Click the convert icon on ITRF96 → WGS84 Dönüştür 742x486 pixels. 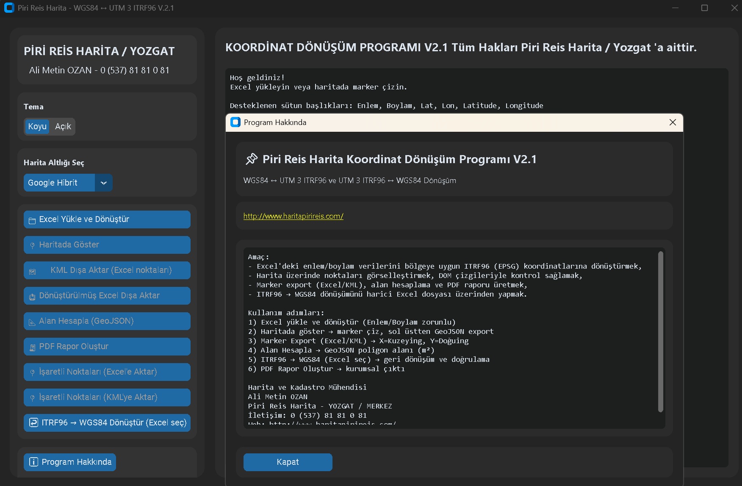click(33, 422)
